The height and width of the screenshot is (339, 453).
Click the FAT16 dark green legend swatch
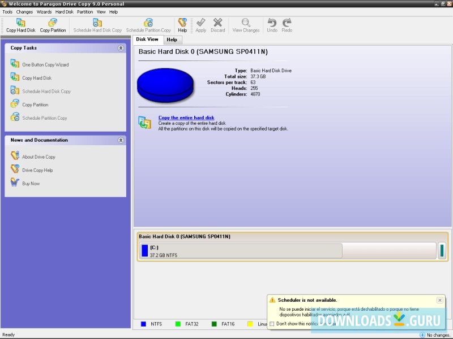[x=214, y=324]
